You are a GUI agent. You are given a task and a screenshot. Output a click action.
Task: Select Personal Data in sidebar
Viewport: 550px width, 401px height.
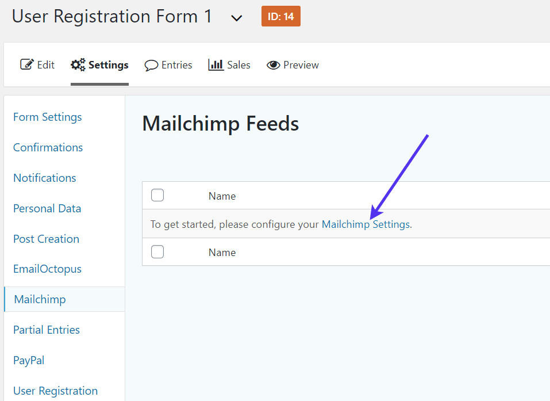coord(47,208)
